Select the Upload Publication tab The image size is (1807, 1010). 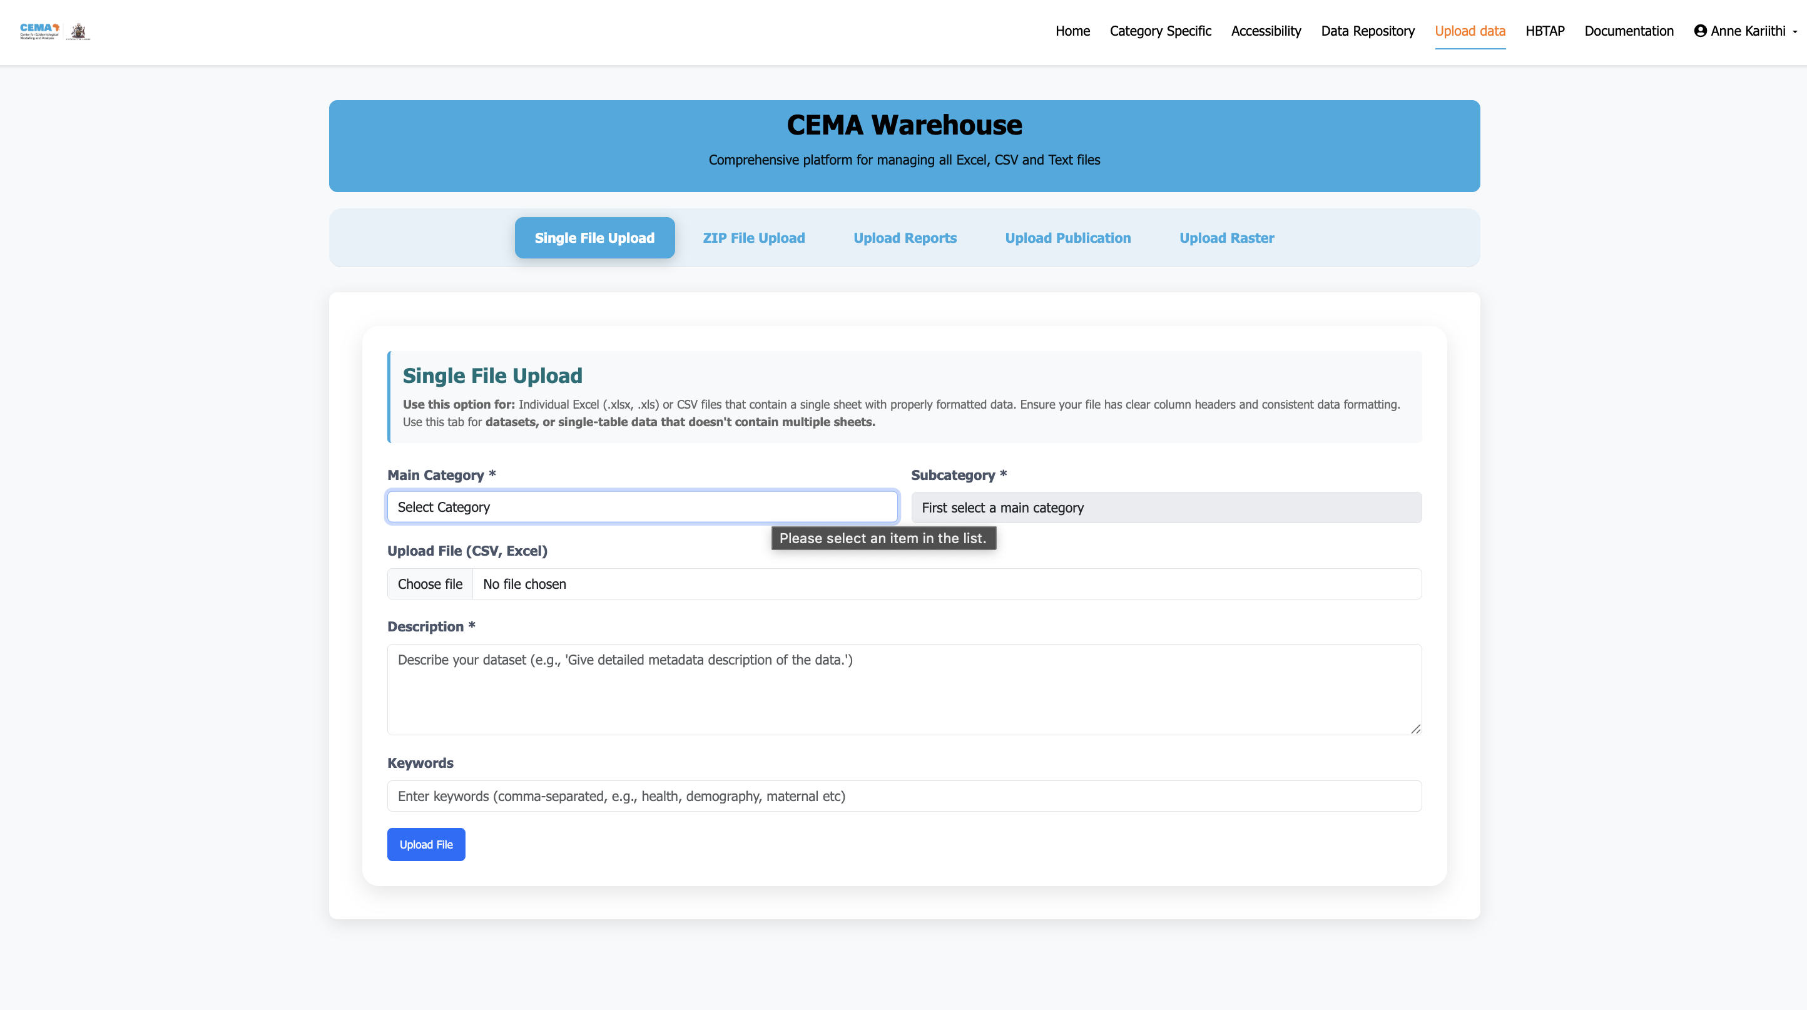tap(1067, 238)
